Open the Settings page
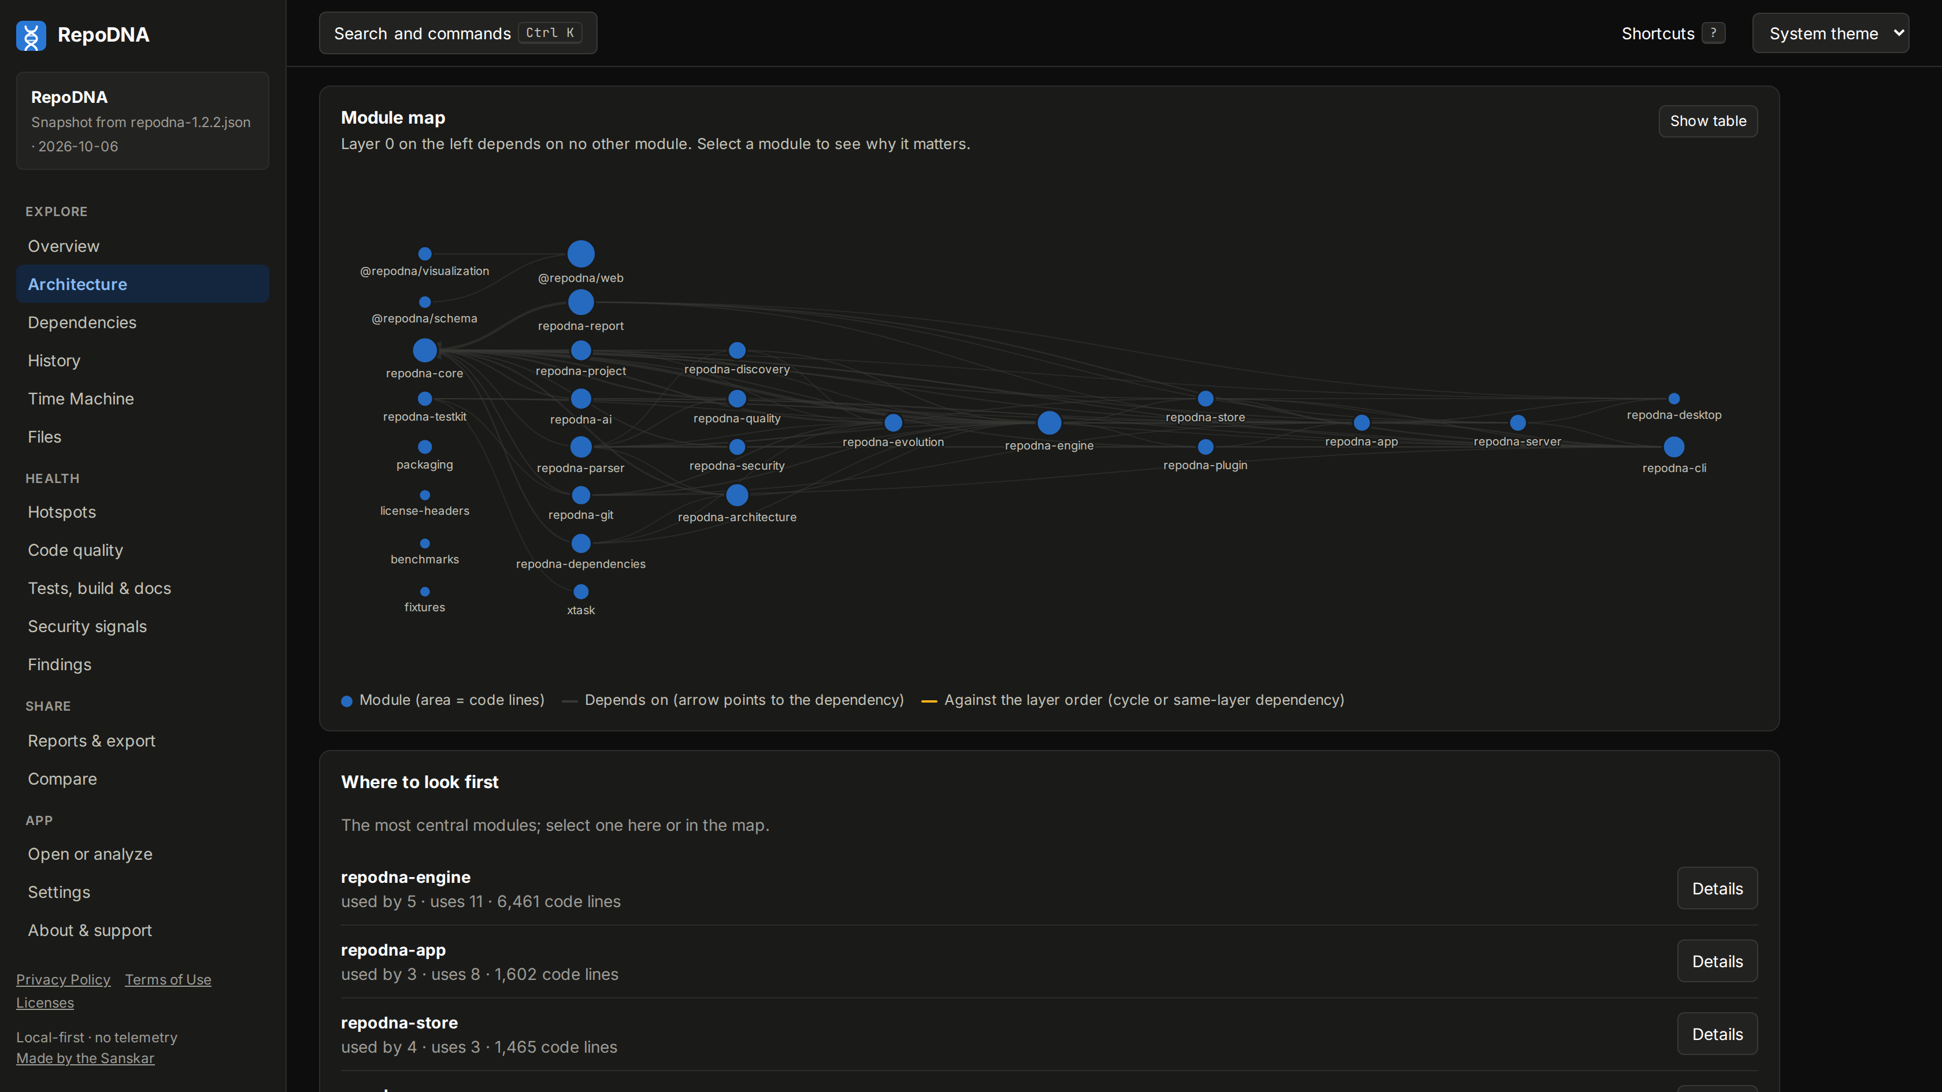The image size is (1942, 1092). click(143, 892)
